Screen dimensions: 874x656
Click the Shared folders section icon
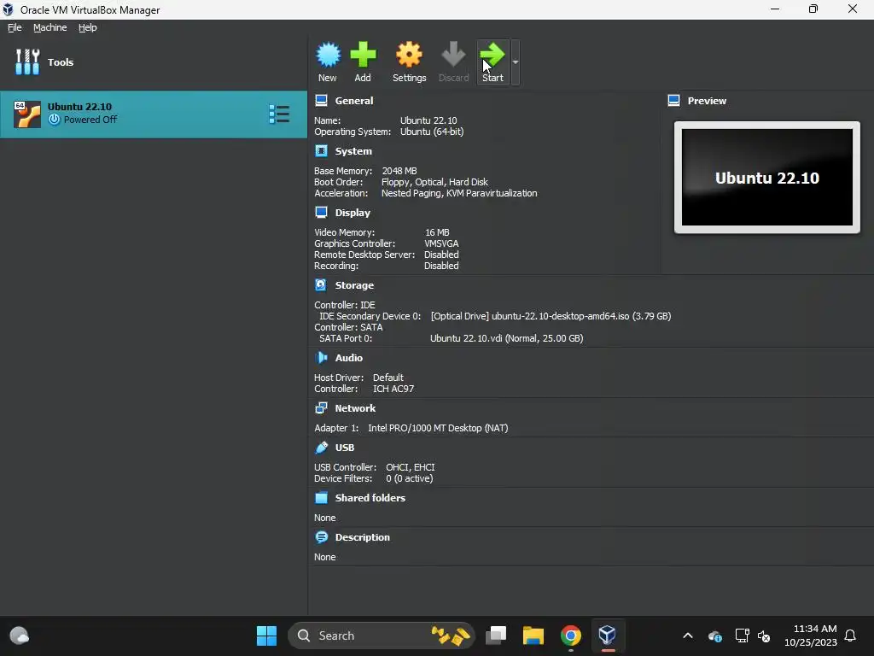click(321, 498)
